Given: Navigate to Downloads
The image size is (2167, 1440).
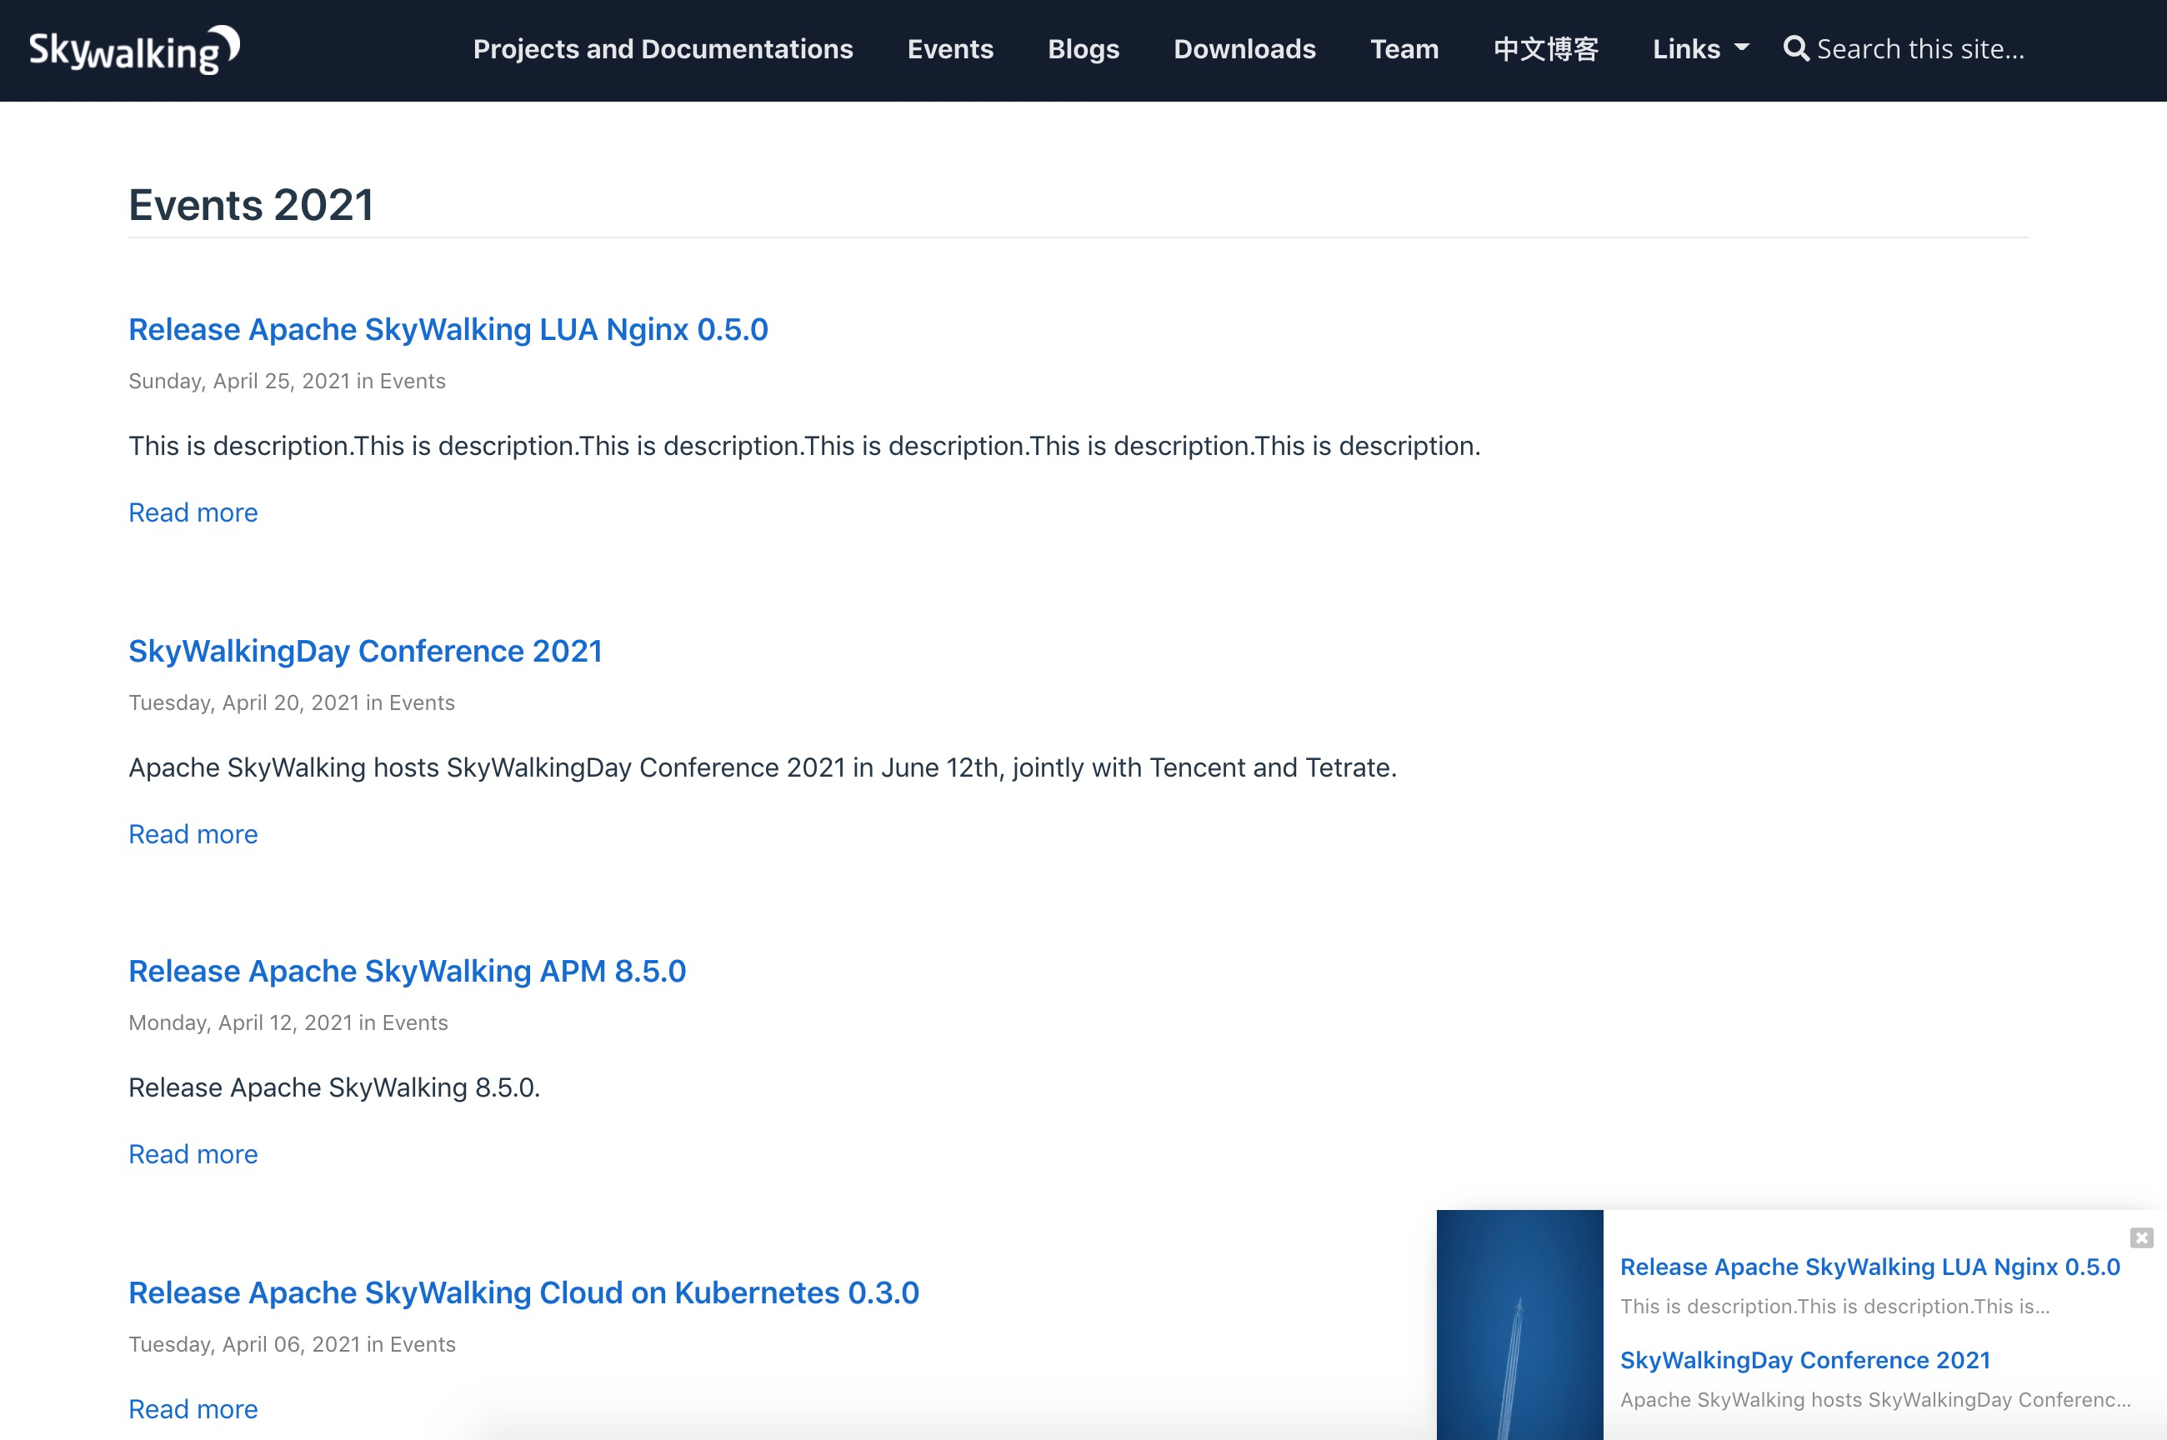Looking at the screenshot, I should tap(1244, 48).
